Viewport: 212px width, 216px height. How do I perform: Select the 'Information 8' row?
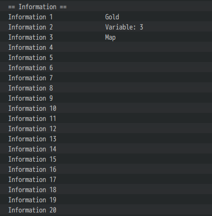[x=106, y=87]
